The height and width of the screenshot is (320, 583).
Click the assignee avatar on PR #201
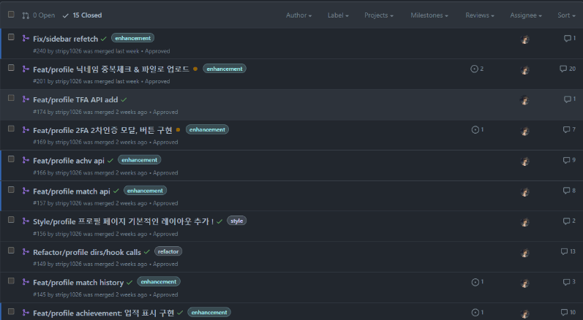coord(525,70)
